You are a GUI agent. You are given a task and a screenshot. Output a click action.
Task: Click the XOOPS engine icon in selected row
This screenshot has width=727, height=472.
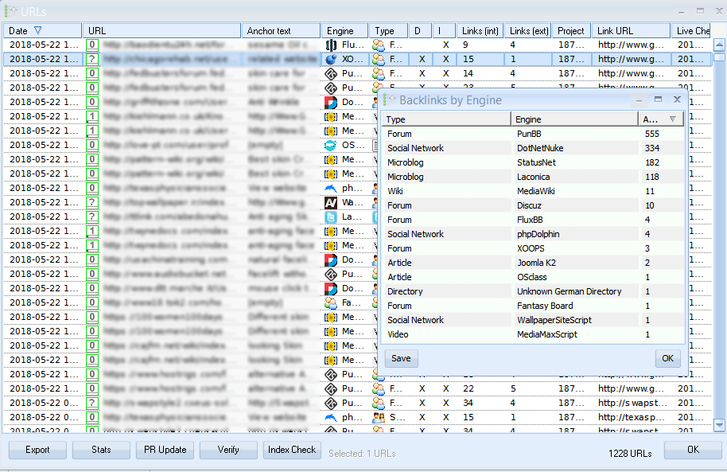(331, 59)
